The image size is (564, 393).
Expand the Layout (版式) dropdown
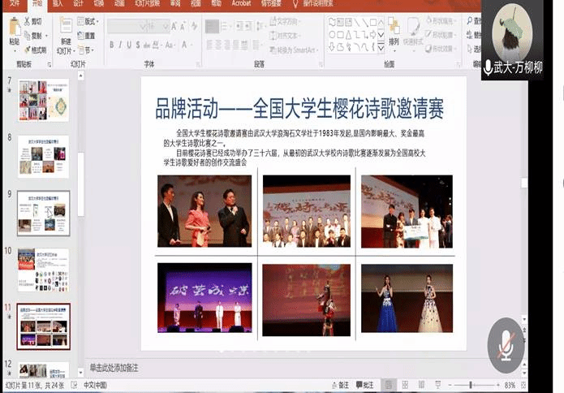[89, 21]
